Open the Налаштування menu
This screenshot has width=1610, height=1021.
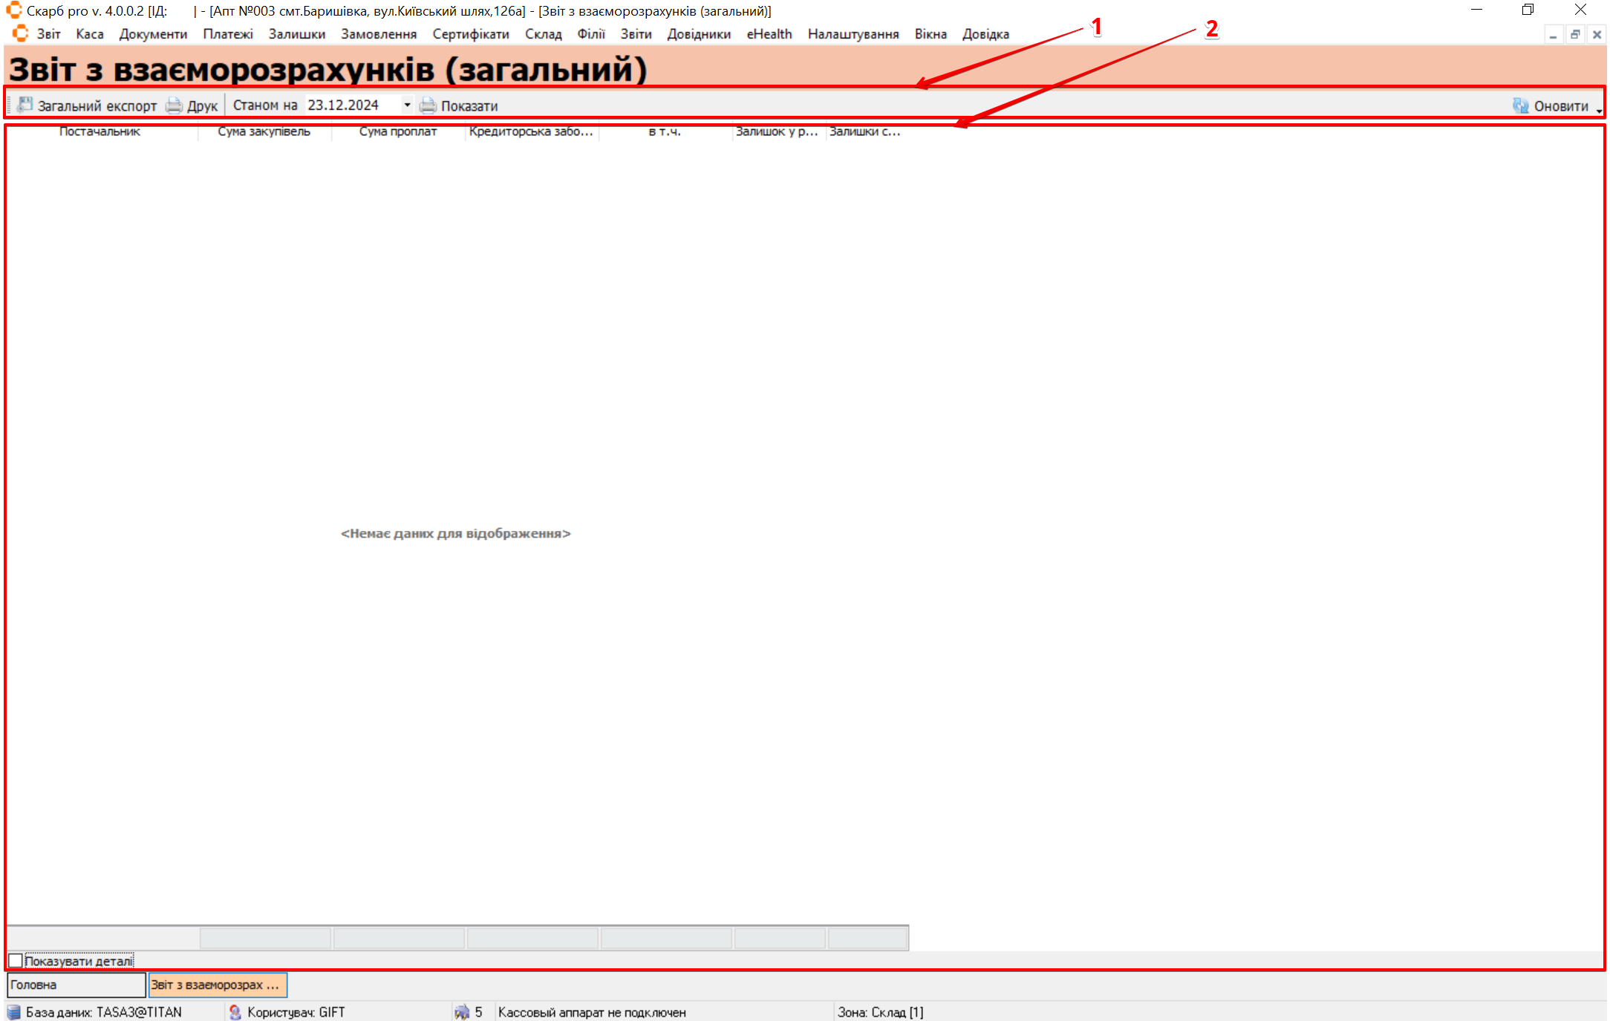click(853, 33)
